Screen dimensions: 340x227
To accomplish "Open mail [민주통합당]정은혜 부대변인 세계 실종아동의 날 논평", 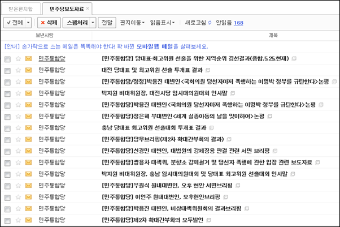I will [x=183, y=116].
